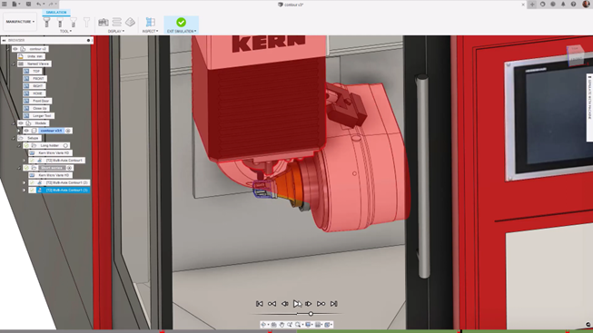Image resolution: width=593 pixels, height=333 pixels.
Task: Open the File menu icon
Action: click(15, 5)
